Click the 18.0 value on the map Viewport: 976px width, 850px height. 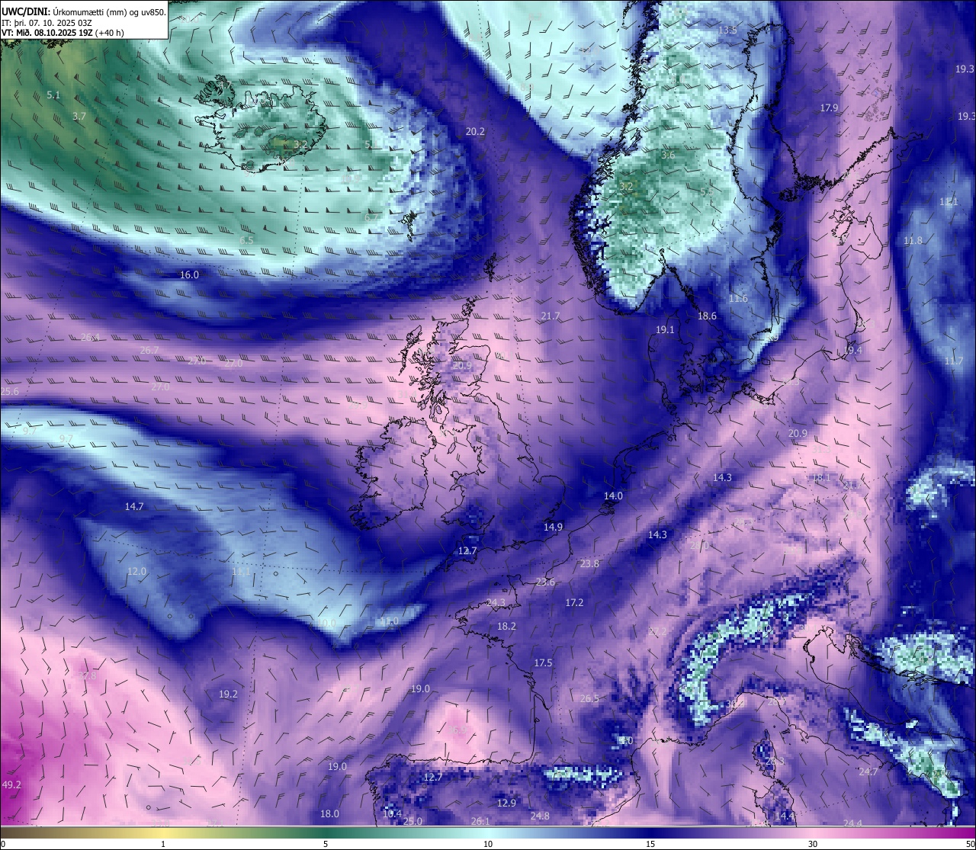[329, 813]
